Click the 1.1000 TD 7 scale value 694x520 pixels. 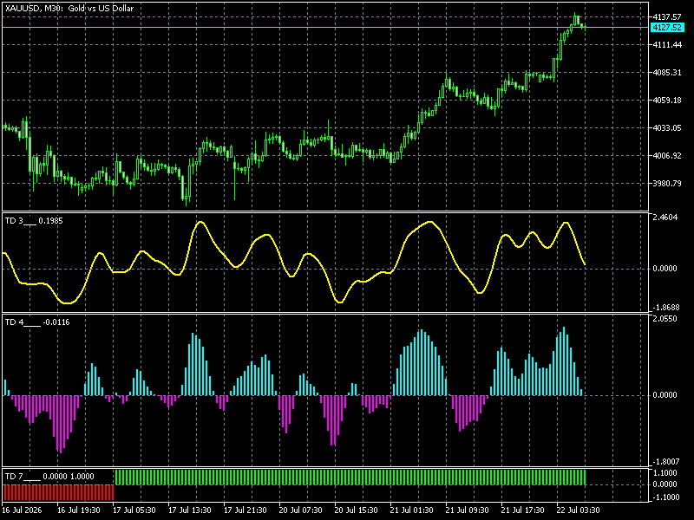(x=665, y=473)
